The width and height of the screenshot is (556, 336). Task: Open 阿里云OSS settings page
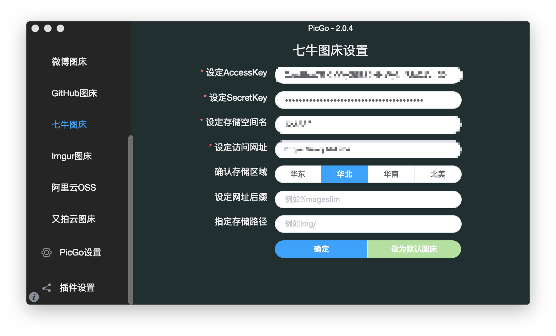click(x=74, y=188)
